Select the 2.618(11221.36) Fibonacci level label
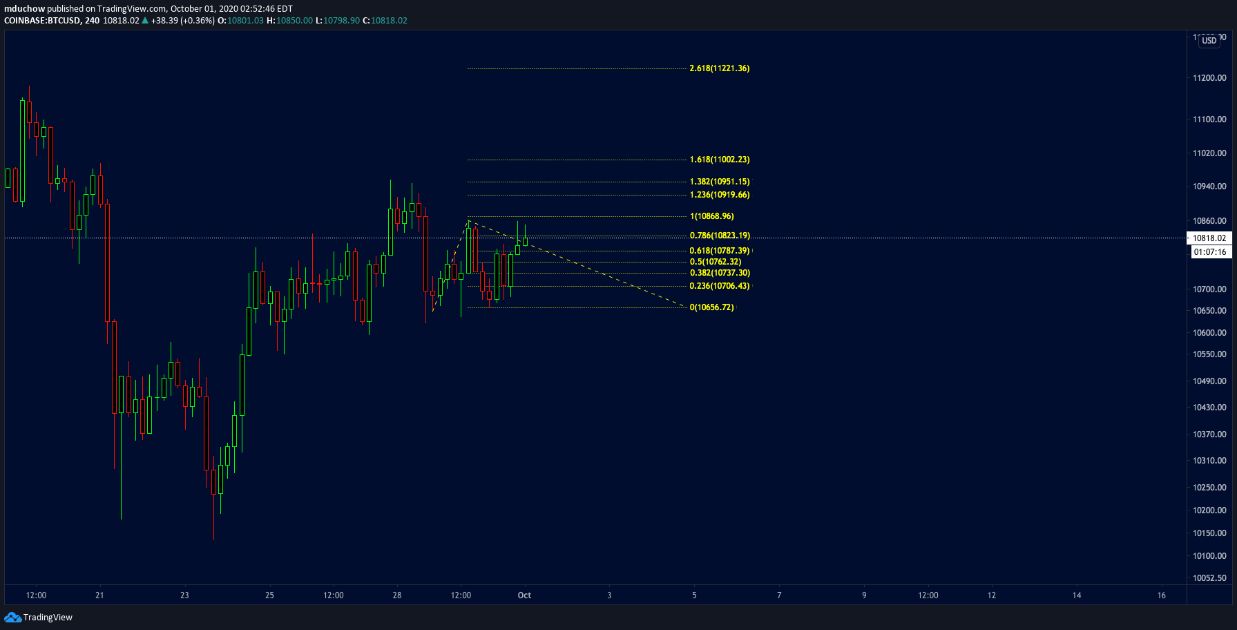The width and height of the screenshot is (1237, 630). click(x=719, y=68)
